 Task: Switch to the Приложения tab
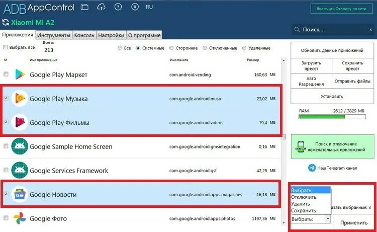pos(18,35)
